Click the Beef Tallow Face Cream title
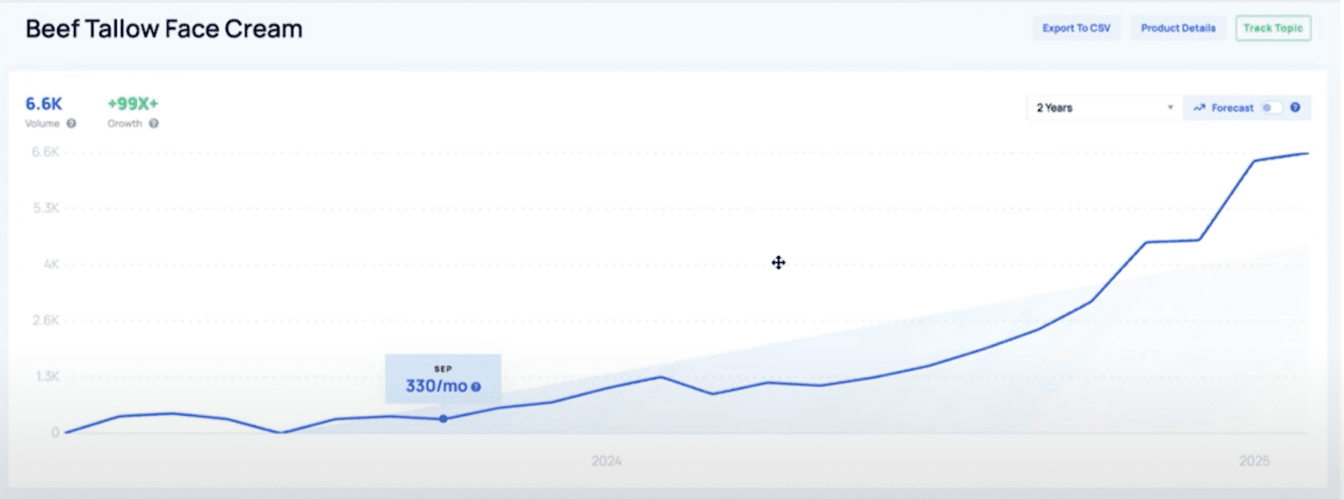1344x500 pixels. [164, 29]
